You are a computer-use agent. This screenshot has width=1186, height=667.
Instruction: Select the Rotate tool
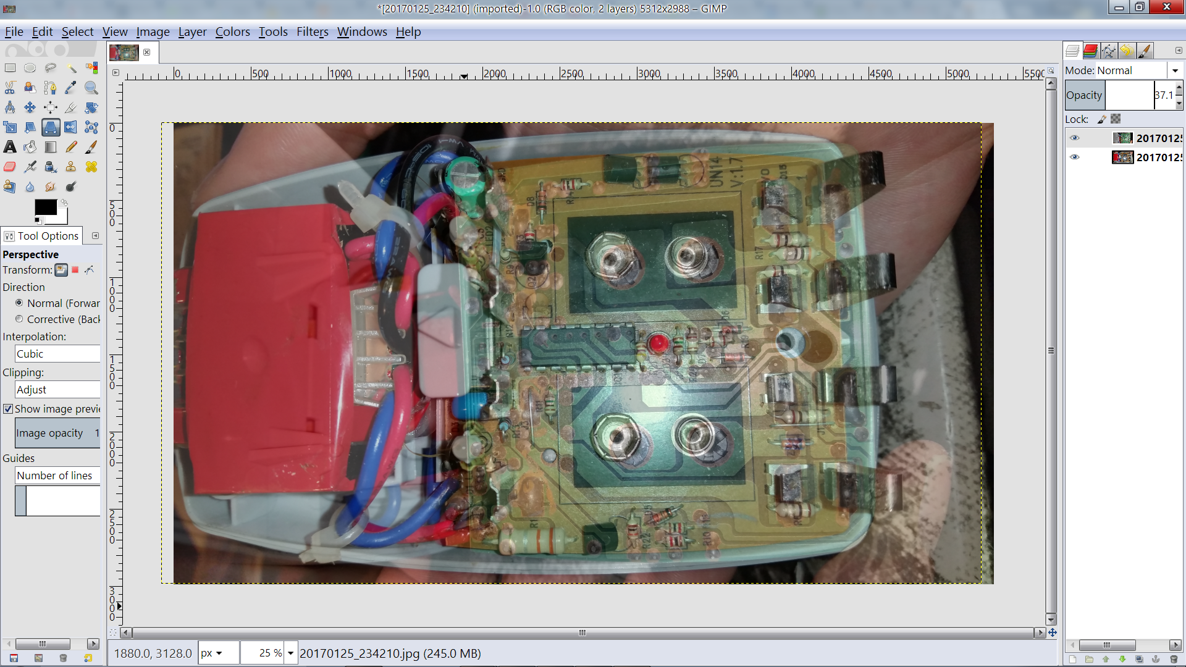(91, 107)
